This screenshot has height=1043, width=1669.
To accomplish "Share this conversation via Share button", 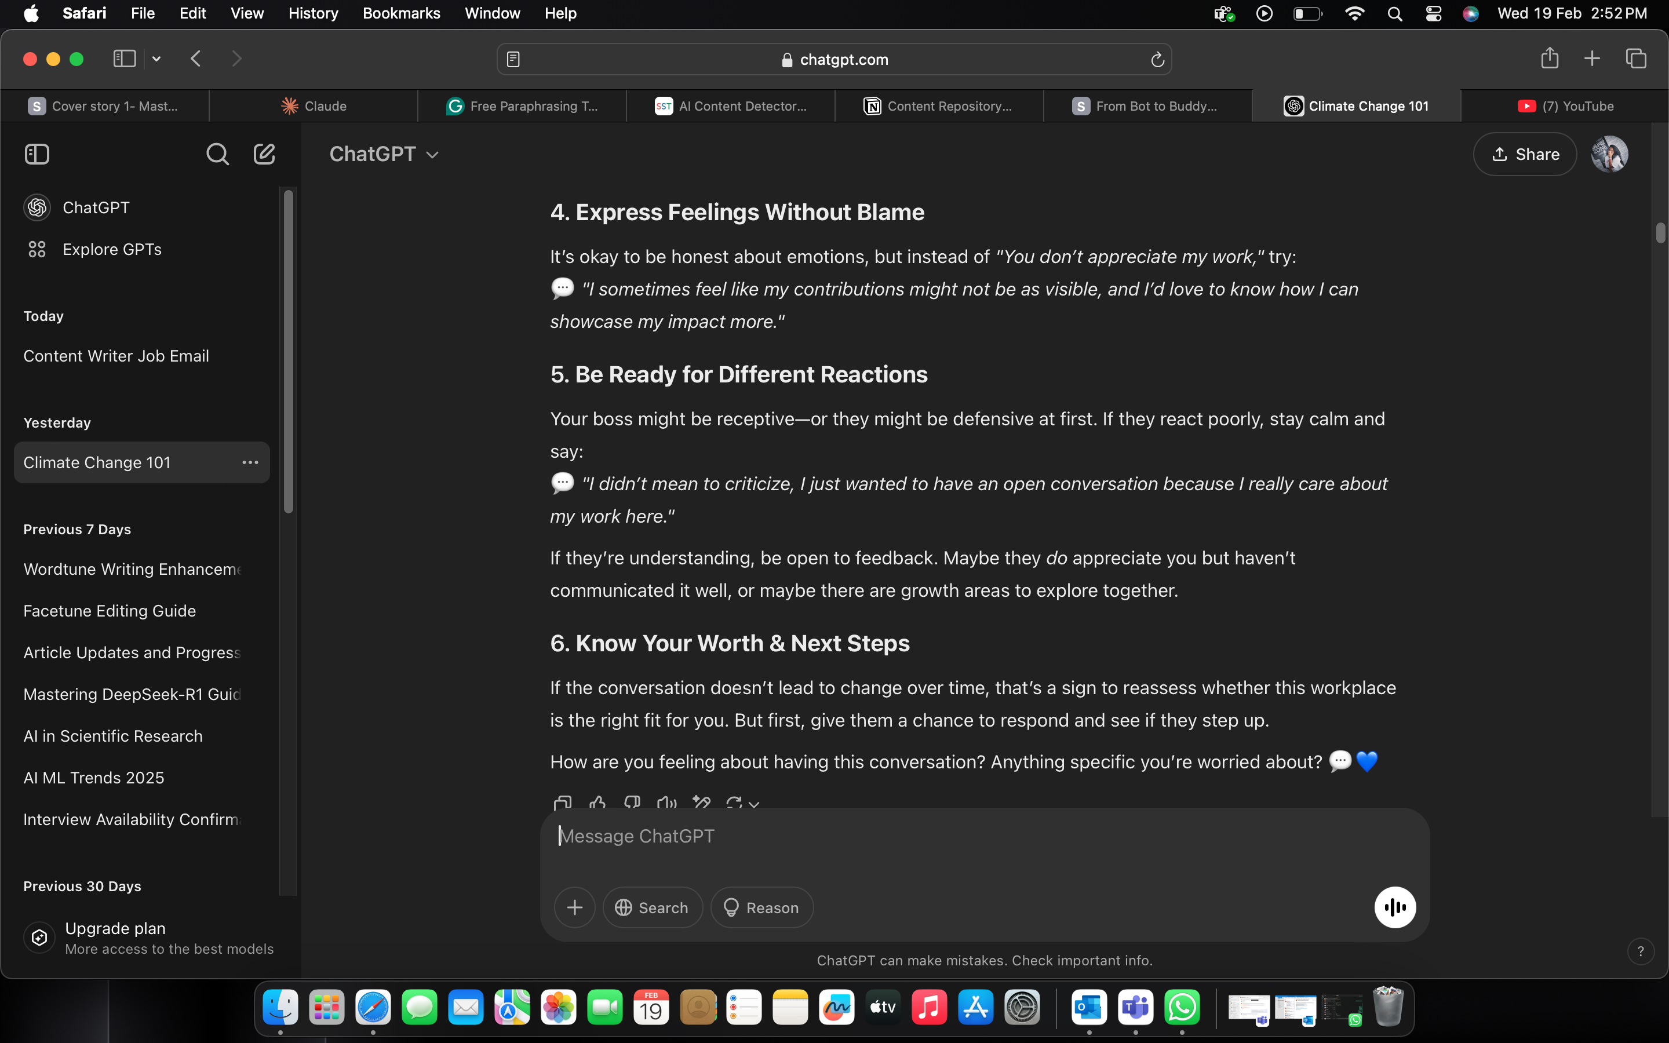I will (1524, 154).
